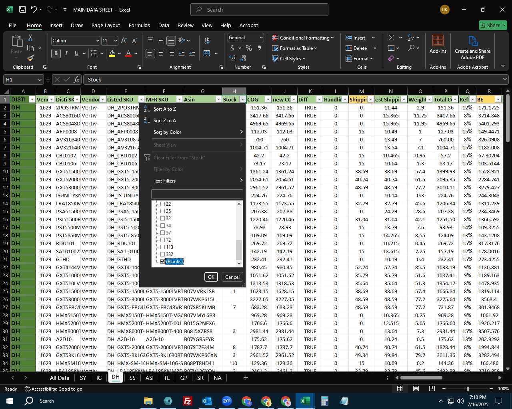Viewport: 512px width, 409px height.
Task: Switch to Page Break Preview icon
Action: coord(432,389)
